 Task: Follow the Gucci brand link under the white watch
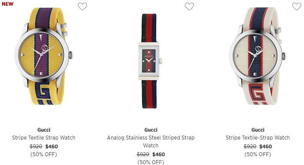(x=258, y=129)
